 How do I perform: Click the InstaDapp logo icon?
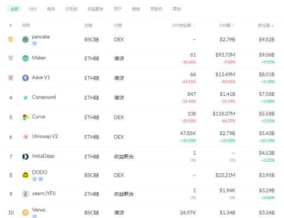pos(26,156)
